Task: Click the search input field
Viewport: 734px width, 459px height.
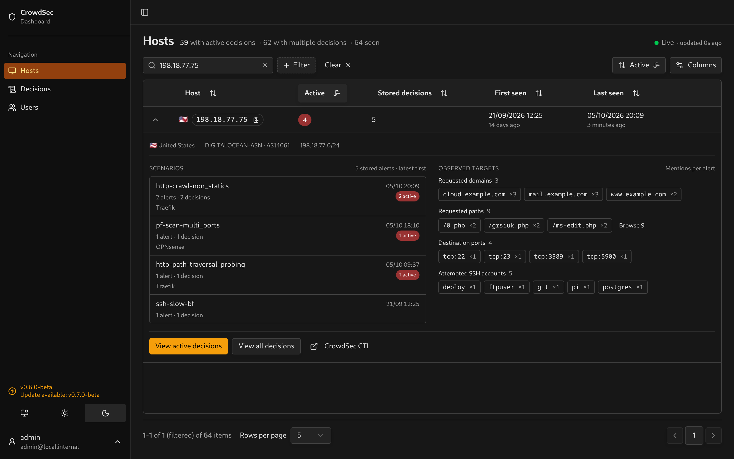Action: [x=208, y=65]
